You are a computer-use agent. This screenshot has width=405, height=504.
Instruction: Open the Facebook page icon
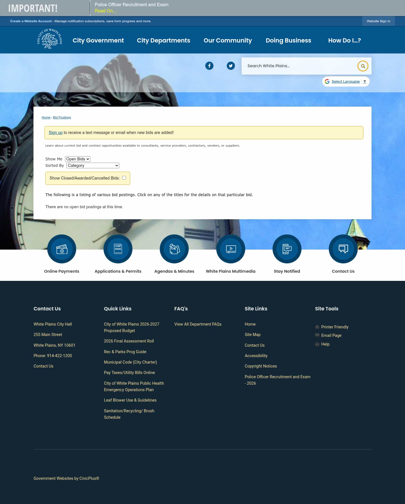coord(209,66)
